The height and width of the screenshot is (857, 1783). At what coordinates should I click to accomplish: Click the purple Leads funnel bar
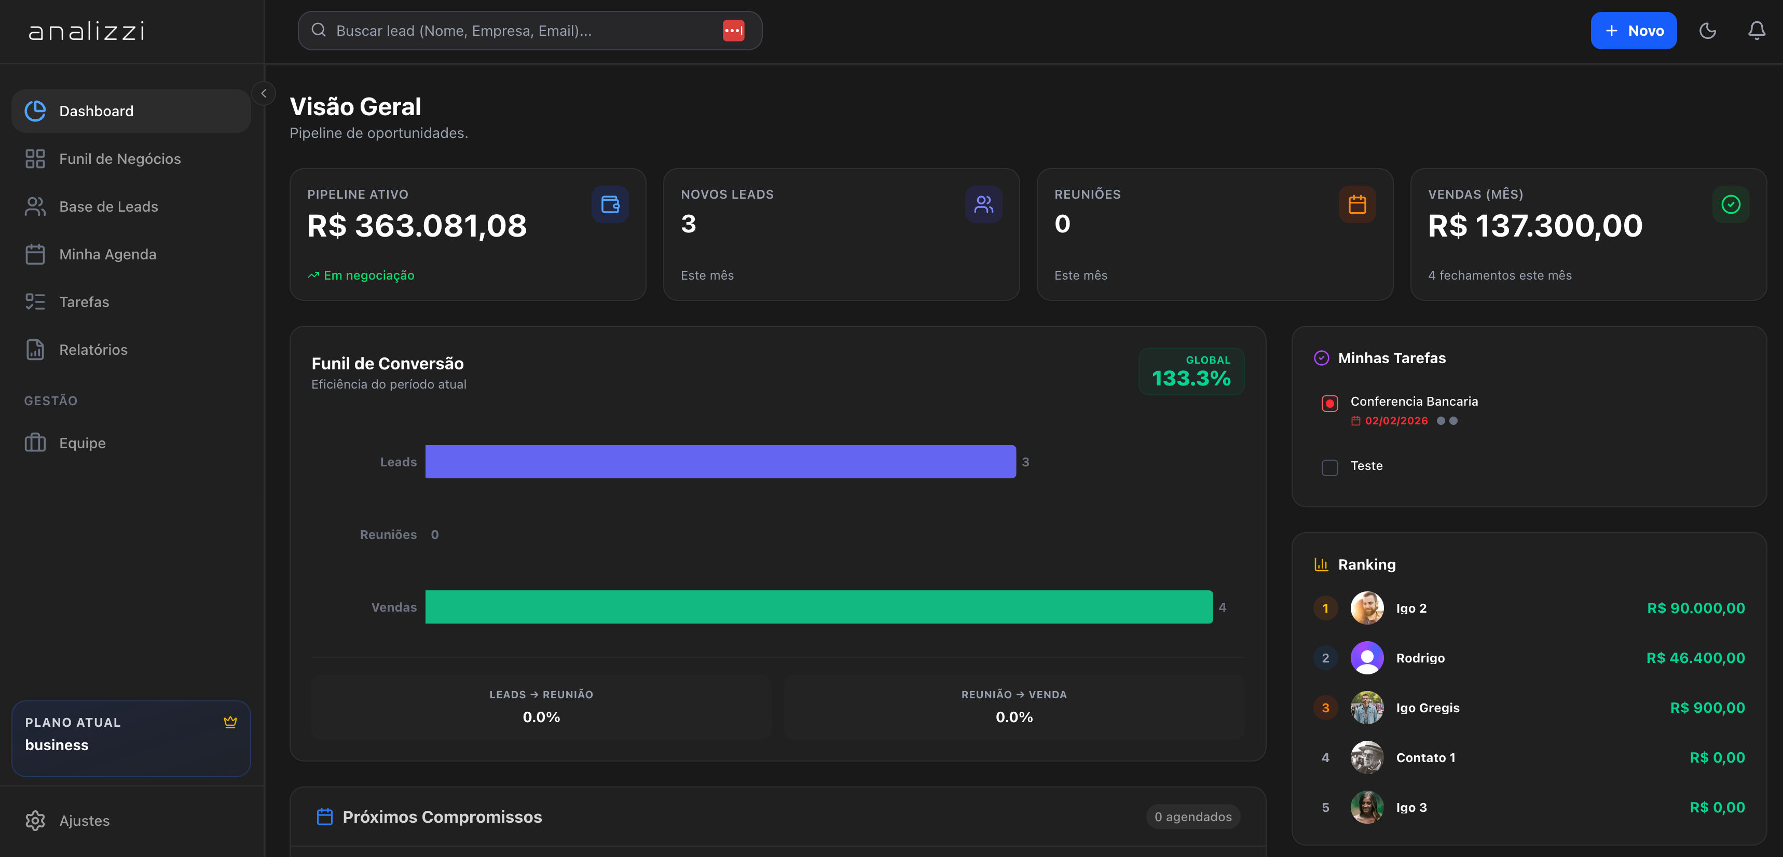tap(721, 461)
